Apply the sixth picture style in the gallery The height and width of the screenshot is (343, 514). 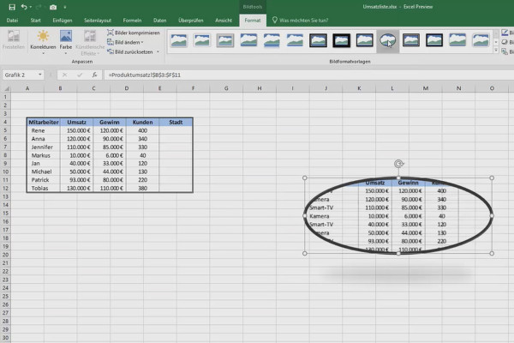coord(295,40)
